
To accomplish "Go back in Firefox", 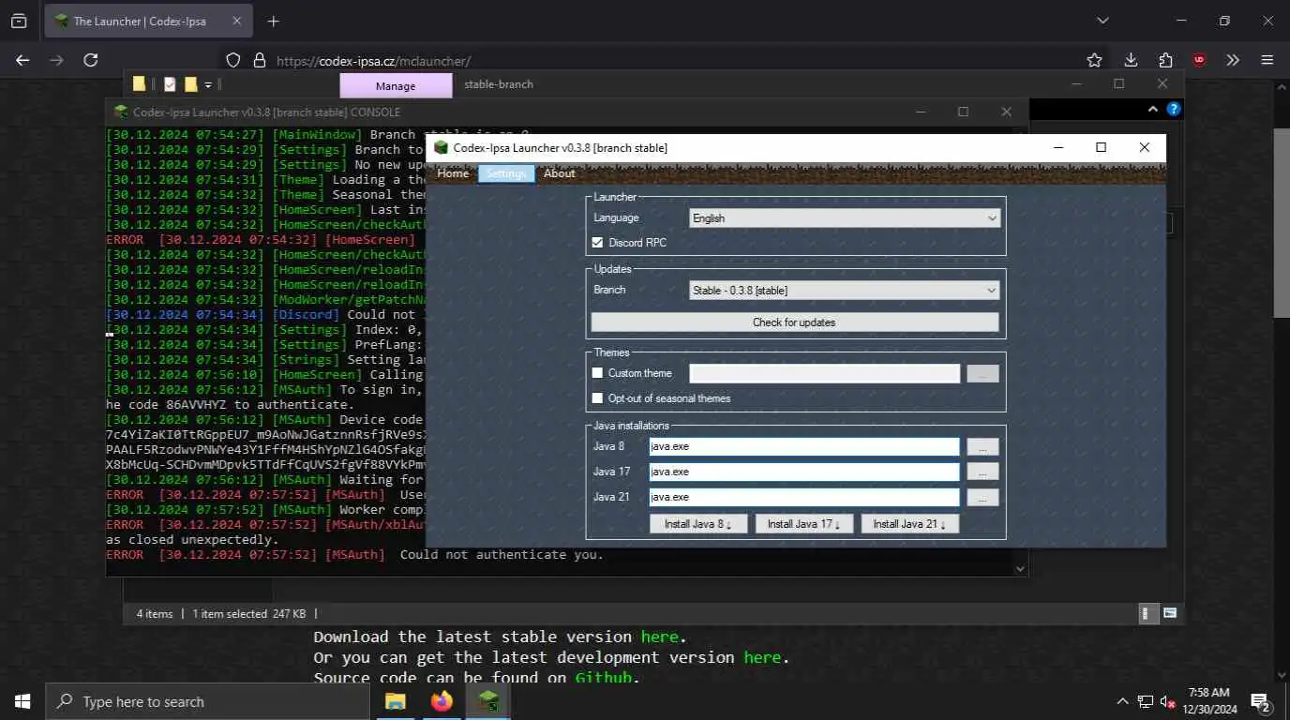I will (22, 60).
